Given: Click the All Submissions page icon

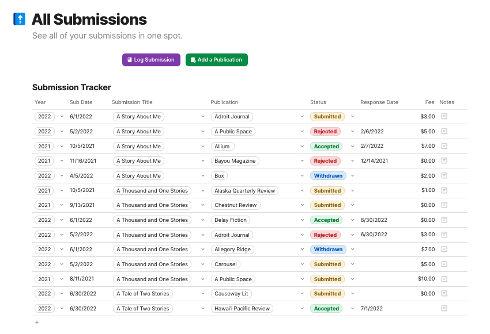Looking at the screenshot, I should click(20, 20).
